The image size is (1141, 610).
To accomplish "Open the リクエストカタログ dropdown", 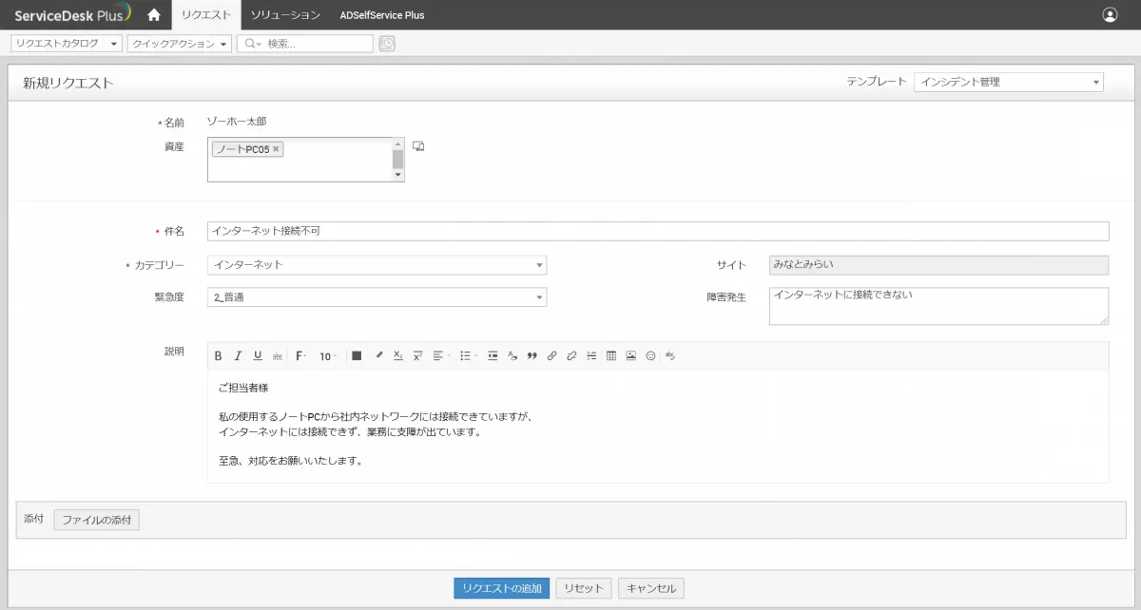I will (x=66, y=44).
